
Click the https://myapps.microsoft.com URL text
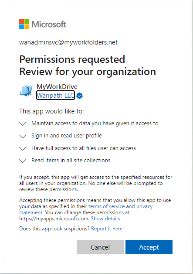(x=54, y=219)
